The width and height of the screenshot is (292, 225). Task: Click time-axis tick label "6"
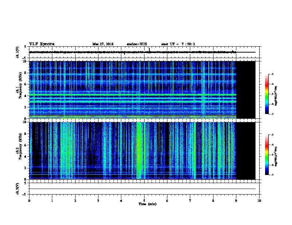click(167, 201)
